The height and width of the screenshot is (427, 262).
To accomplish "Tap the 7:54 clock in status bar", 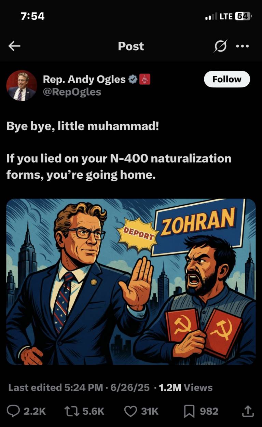I will tap(32, 16).
